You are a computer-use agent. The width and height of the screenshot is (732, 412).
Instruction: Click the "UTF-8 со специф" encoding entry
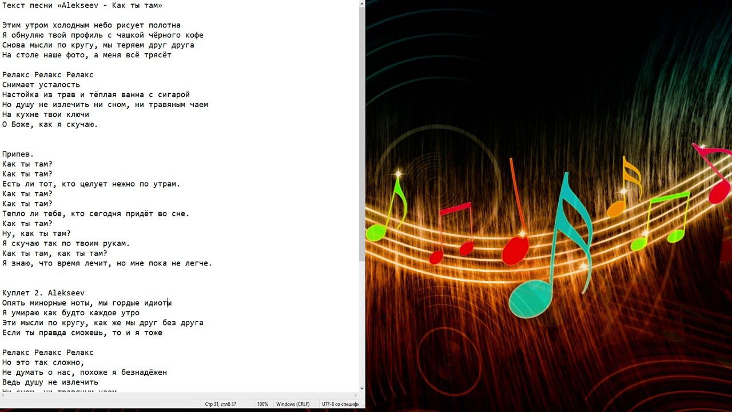click(x=340, y=404)
